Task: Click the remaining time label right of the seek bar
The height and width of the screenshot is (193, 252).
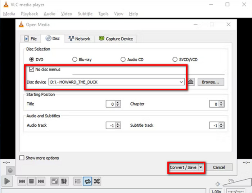Action: click(246, 163)
